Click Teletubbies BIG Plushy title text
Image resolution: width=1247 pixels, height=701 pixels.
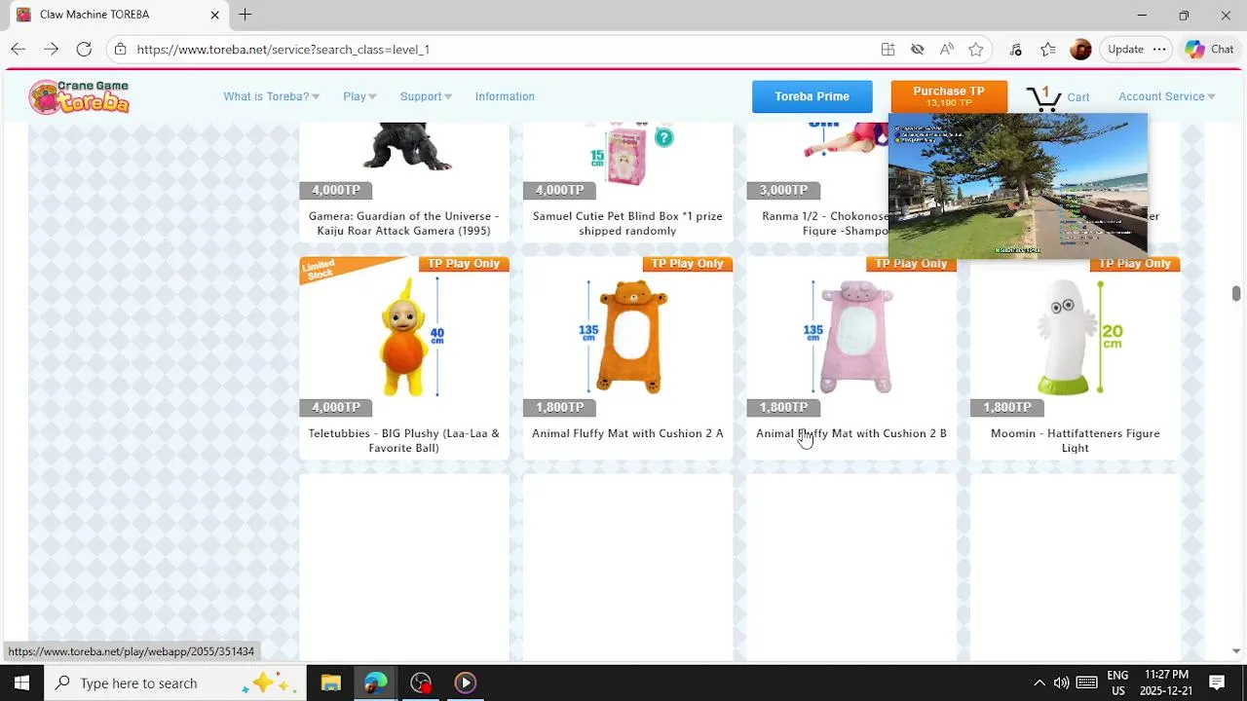(x=403, y=440)
